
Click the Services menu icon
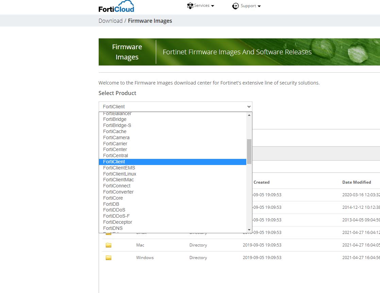[x=190, y=5]
